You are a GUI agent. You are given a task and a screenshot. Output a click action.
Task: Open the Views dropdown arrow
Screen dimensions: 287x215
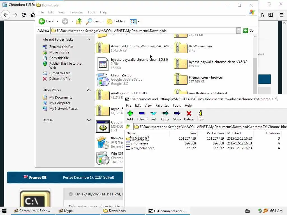click(x=138, y=21)
